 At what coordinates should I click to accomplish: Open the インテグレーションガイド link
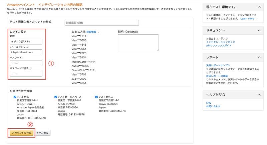coord(221,42)
